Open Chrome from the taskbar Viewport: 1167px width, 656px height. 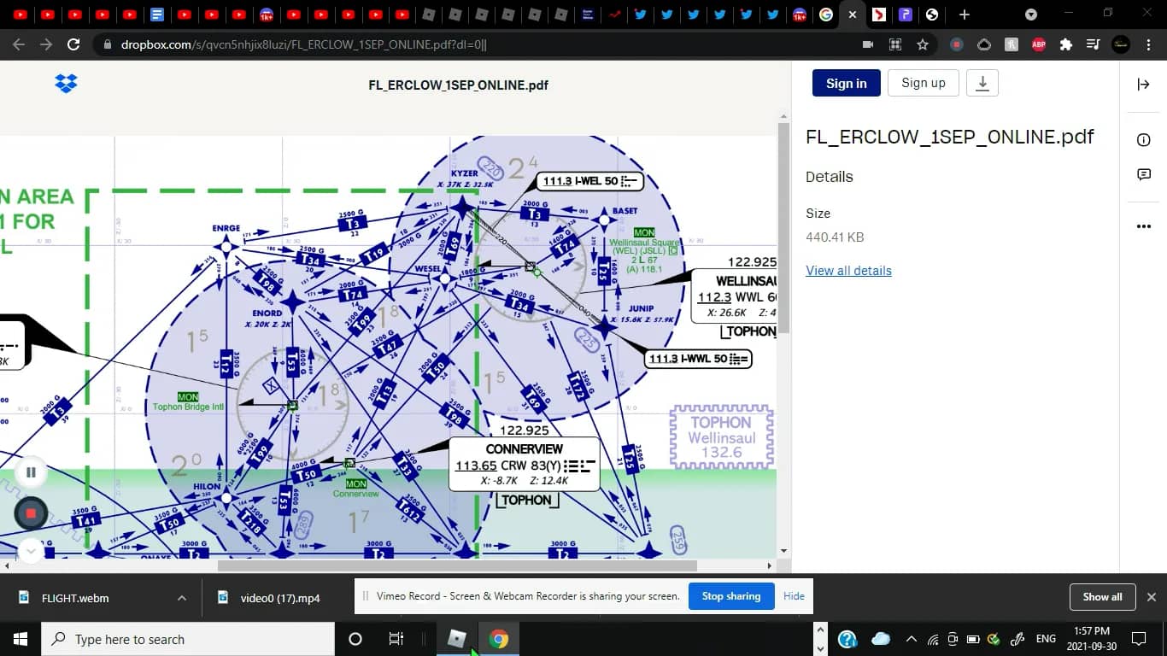tap(499, 639)
